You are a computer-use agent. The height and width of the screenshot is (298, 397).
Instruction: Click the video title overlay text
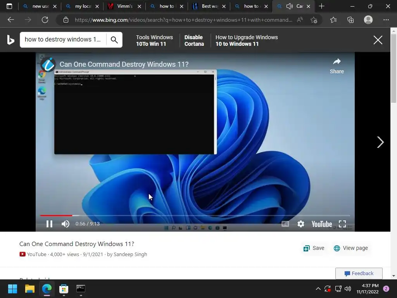[124, 64]
